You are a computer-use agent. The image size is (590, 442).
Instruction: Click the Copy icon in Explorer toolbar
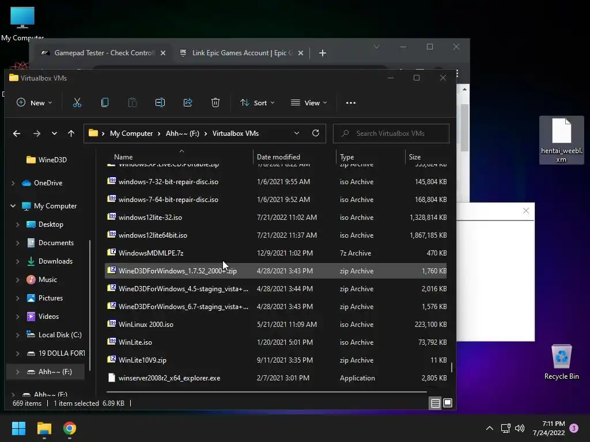click(105, 102)
